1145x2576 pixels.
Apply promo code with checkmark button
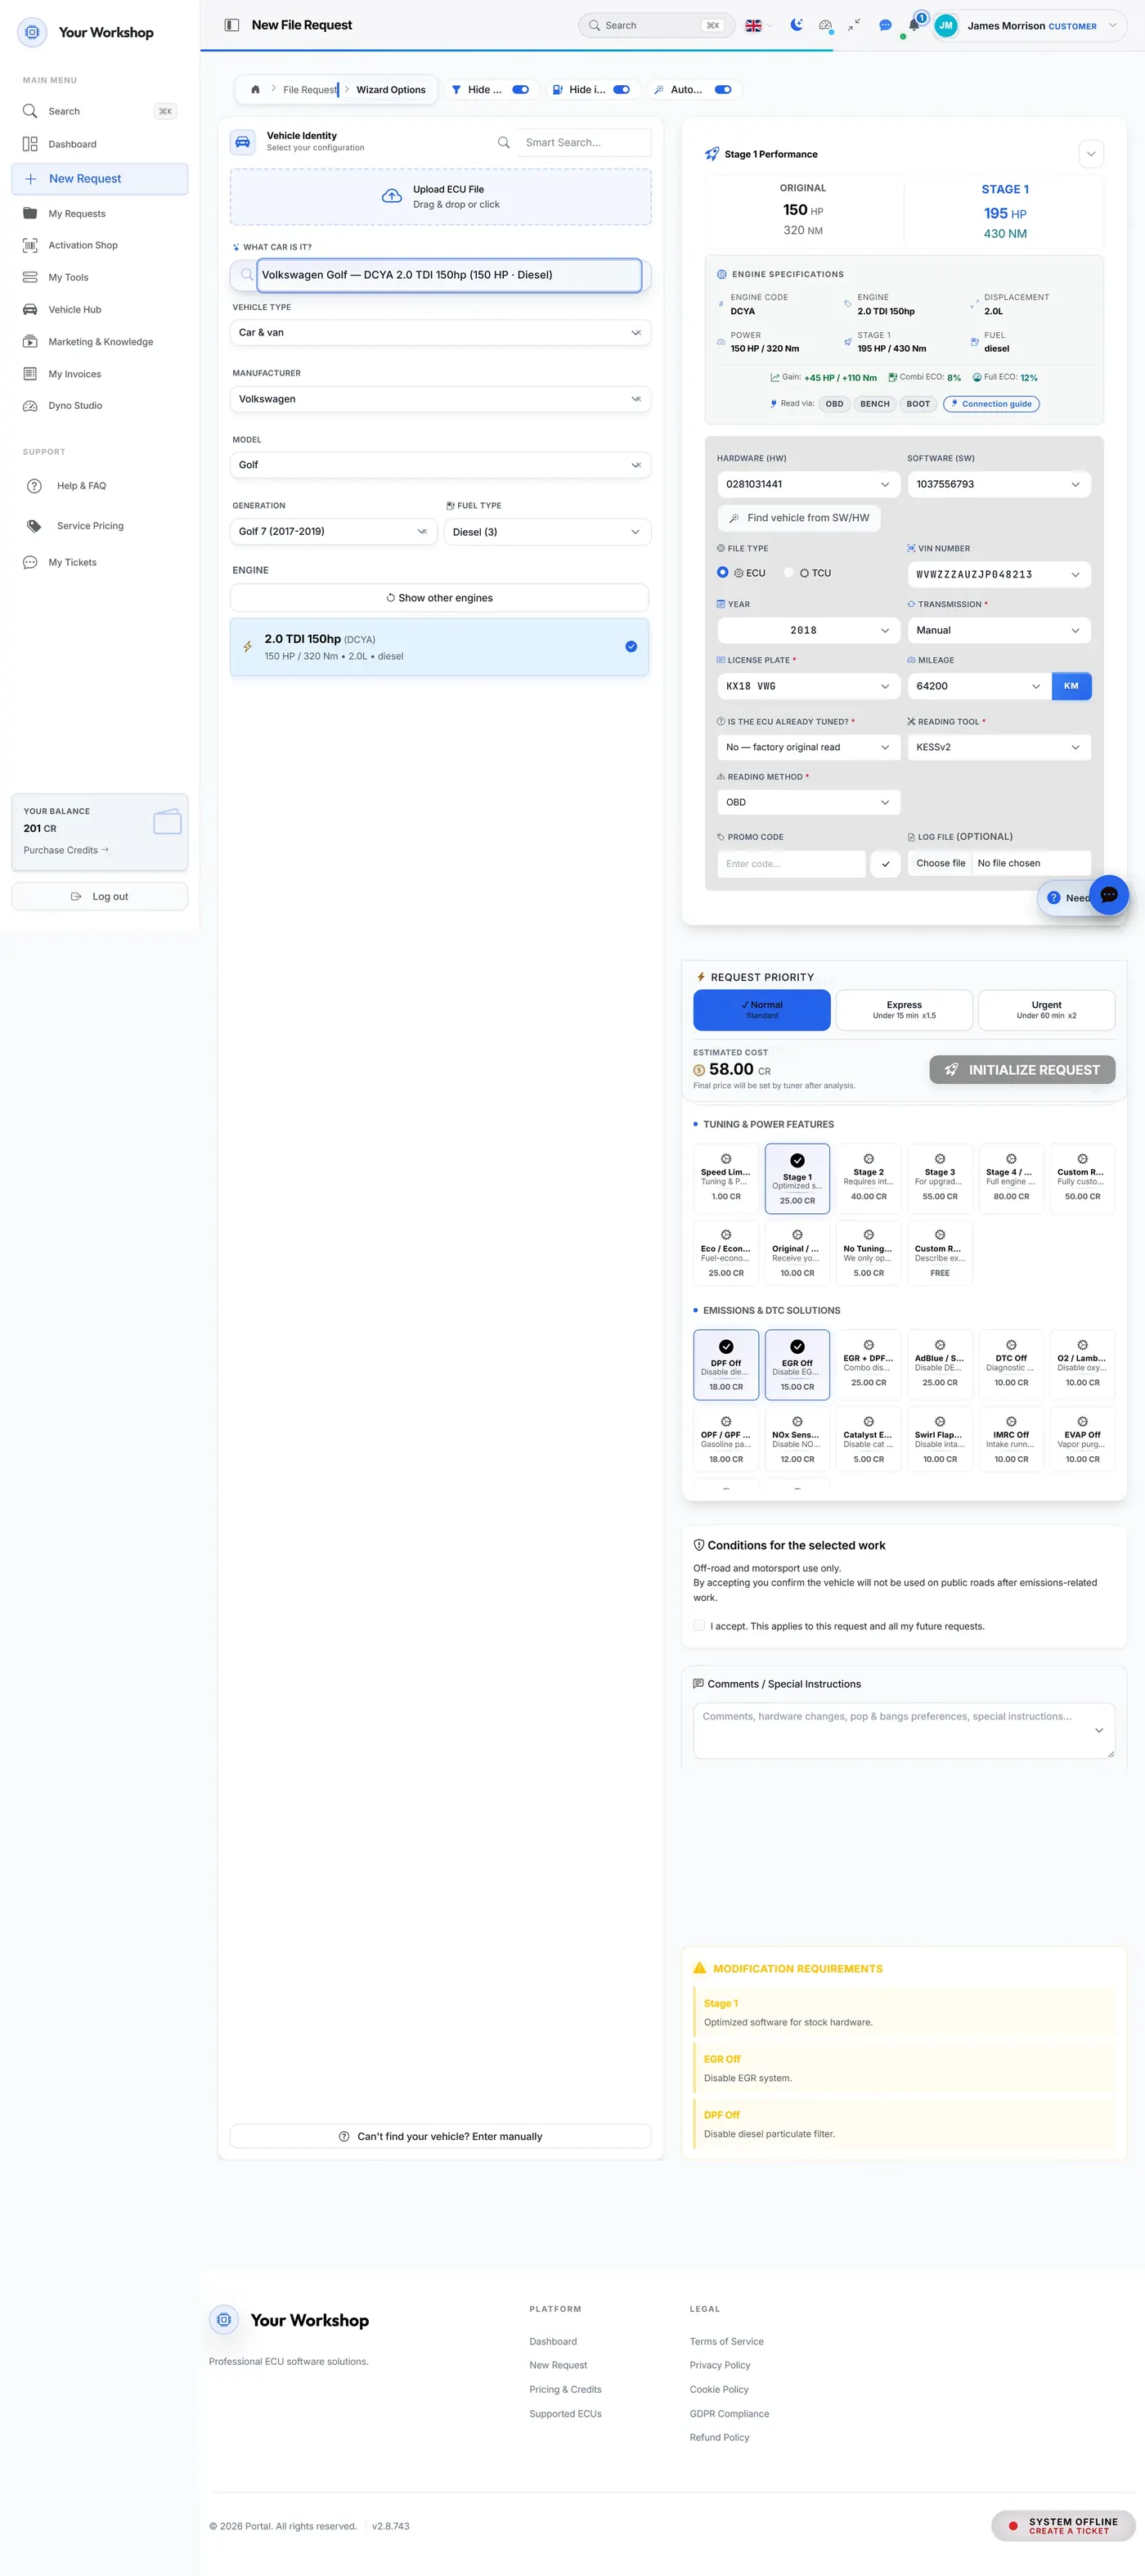point(885,863)
